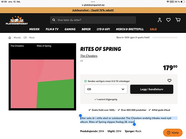Screen dimensions: 186x139
Task: Click the Jubileumsfest 70% rabatt banner link
Action: click(x=93, y=10)
